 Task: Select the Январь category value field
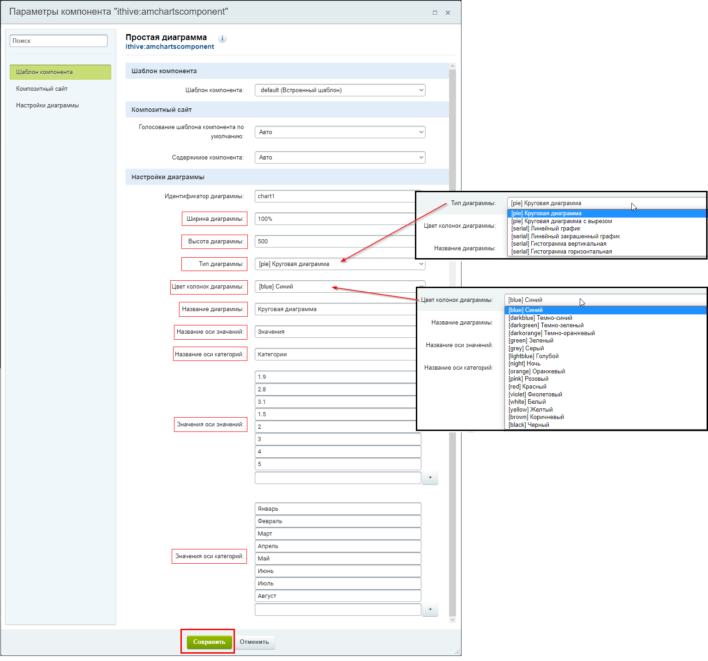(337, 509)
